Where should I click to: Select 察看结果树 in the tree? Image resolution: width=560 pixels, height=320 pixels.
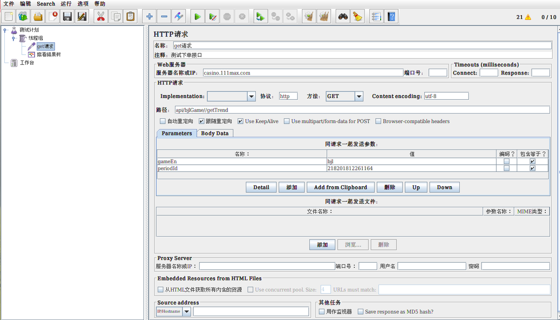click(x=49, y=55)
